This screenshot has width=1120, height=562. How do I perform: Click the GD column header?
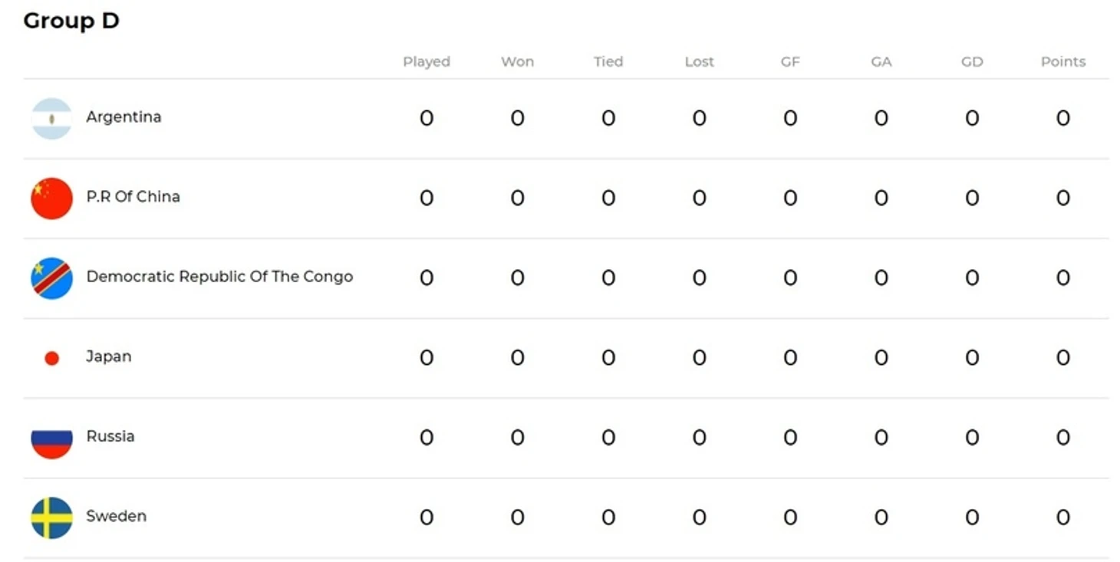coord(972,62)
